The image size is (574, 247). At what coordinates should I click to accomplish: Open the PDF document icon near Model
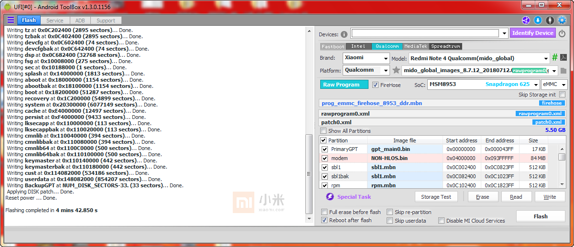click(x=563, y=57)
